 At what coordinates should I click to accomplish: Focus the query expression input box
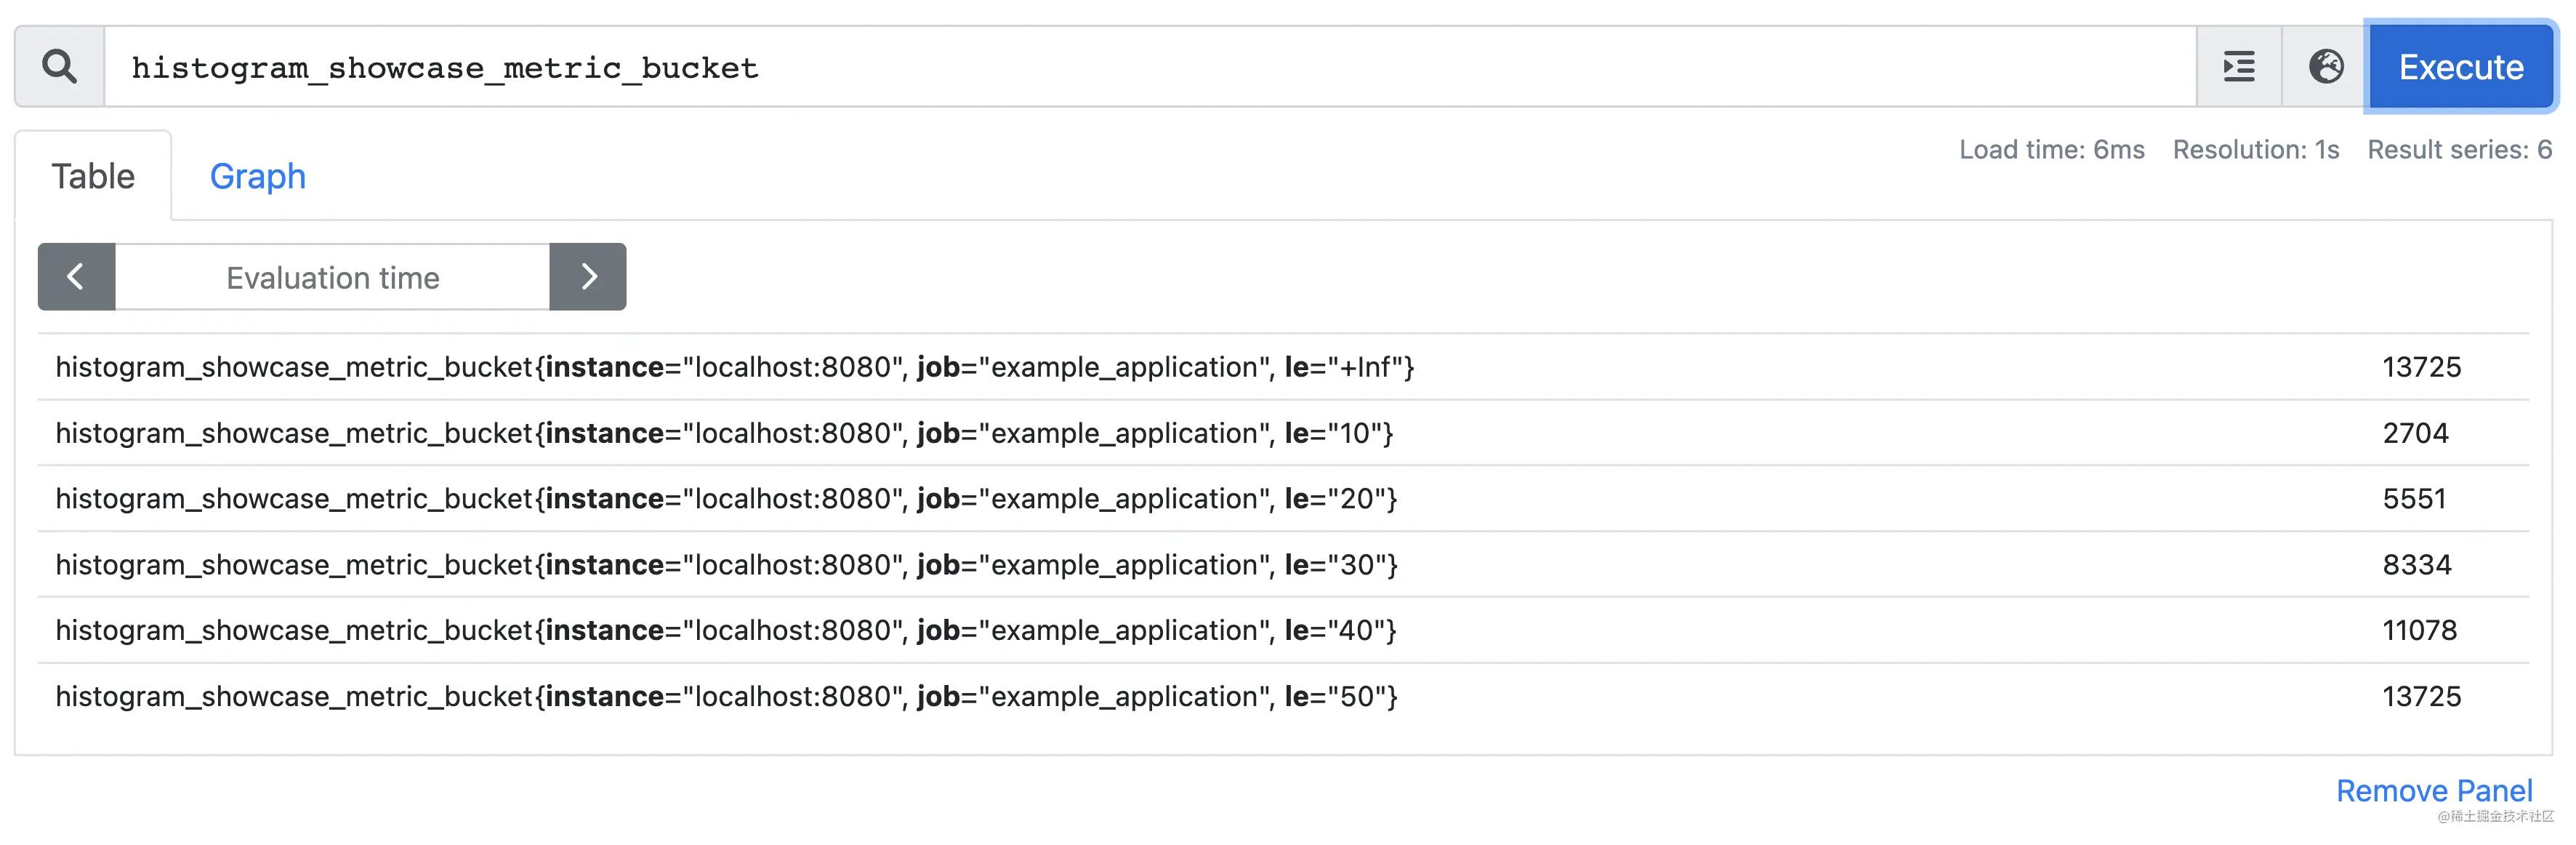[x=1150, y=67]
